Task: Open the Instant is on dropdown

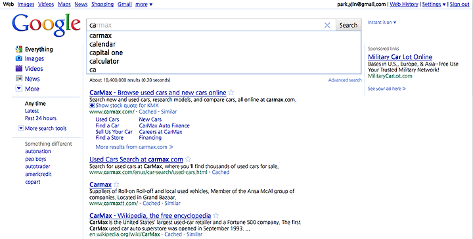Action: click(x=382, y=22)
